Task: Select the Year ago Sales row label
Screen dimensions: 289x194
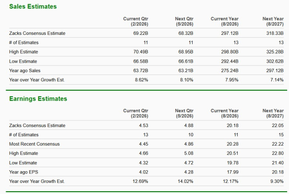Action: click(x=24, y=70)
